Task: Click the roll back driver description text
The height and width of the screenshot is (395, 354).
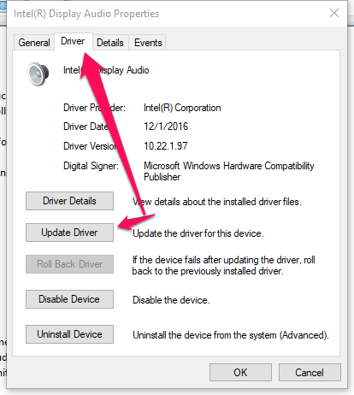Action: (x=224, y=265)
